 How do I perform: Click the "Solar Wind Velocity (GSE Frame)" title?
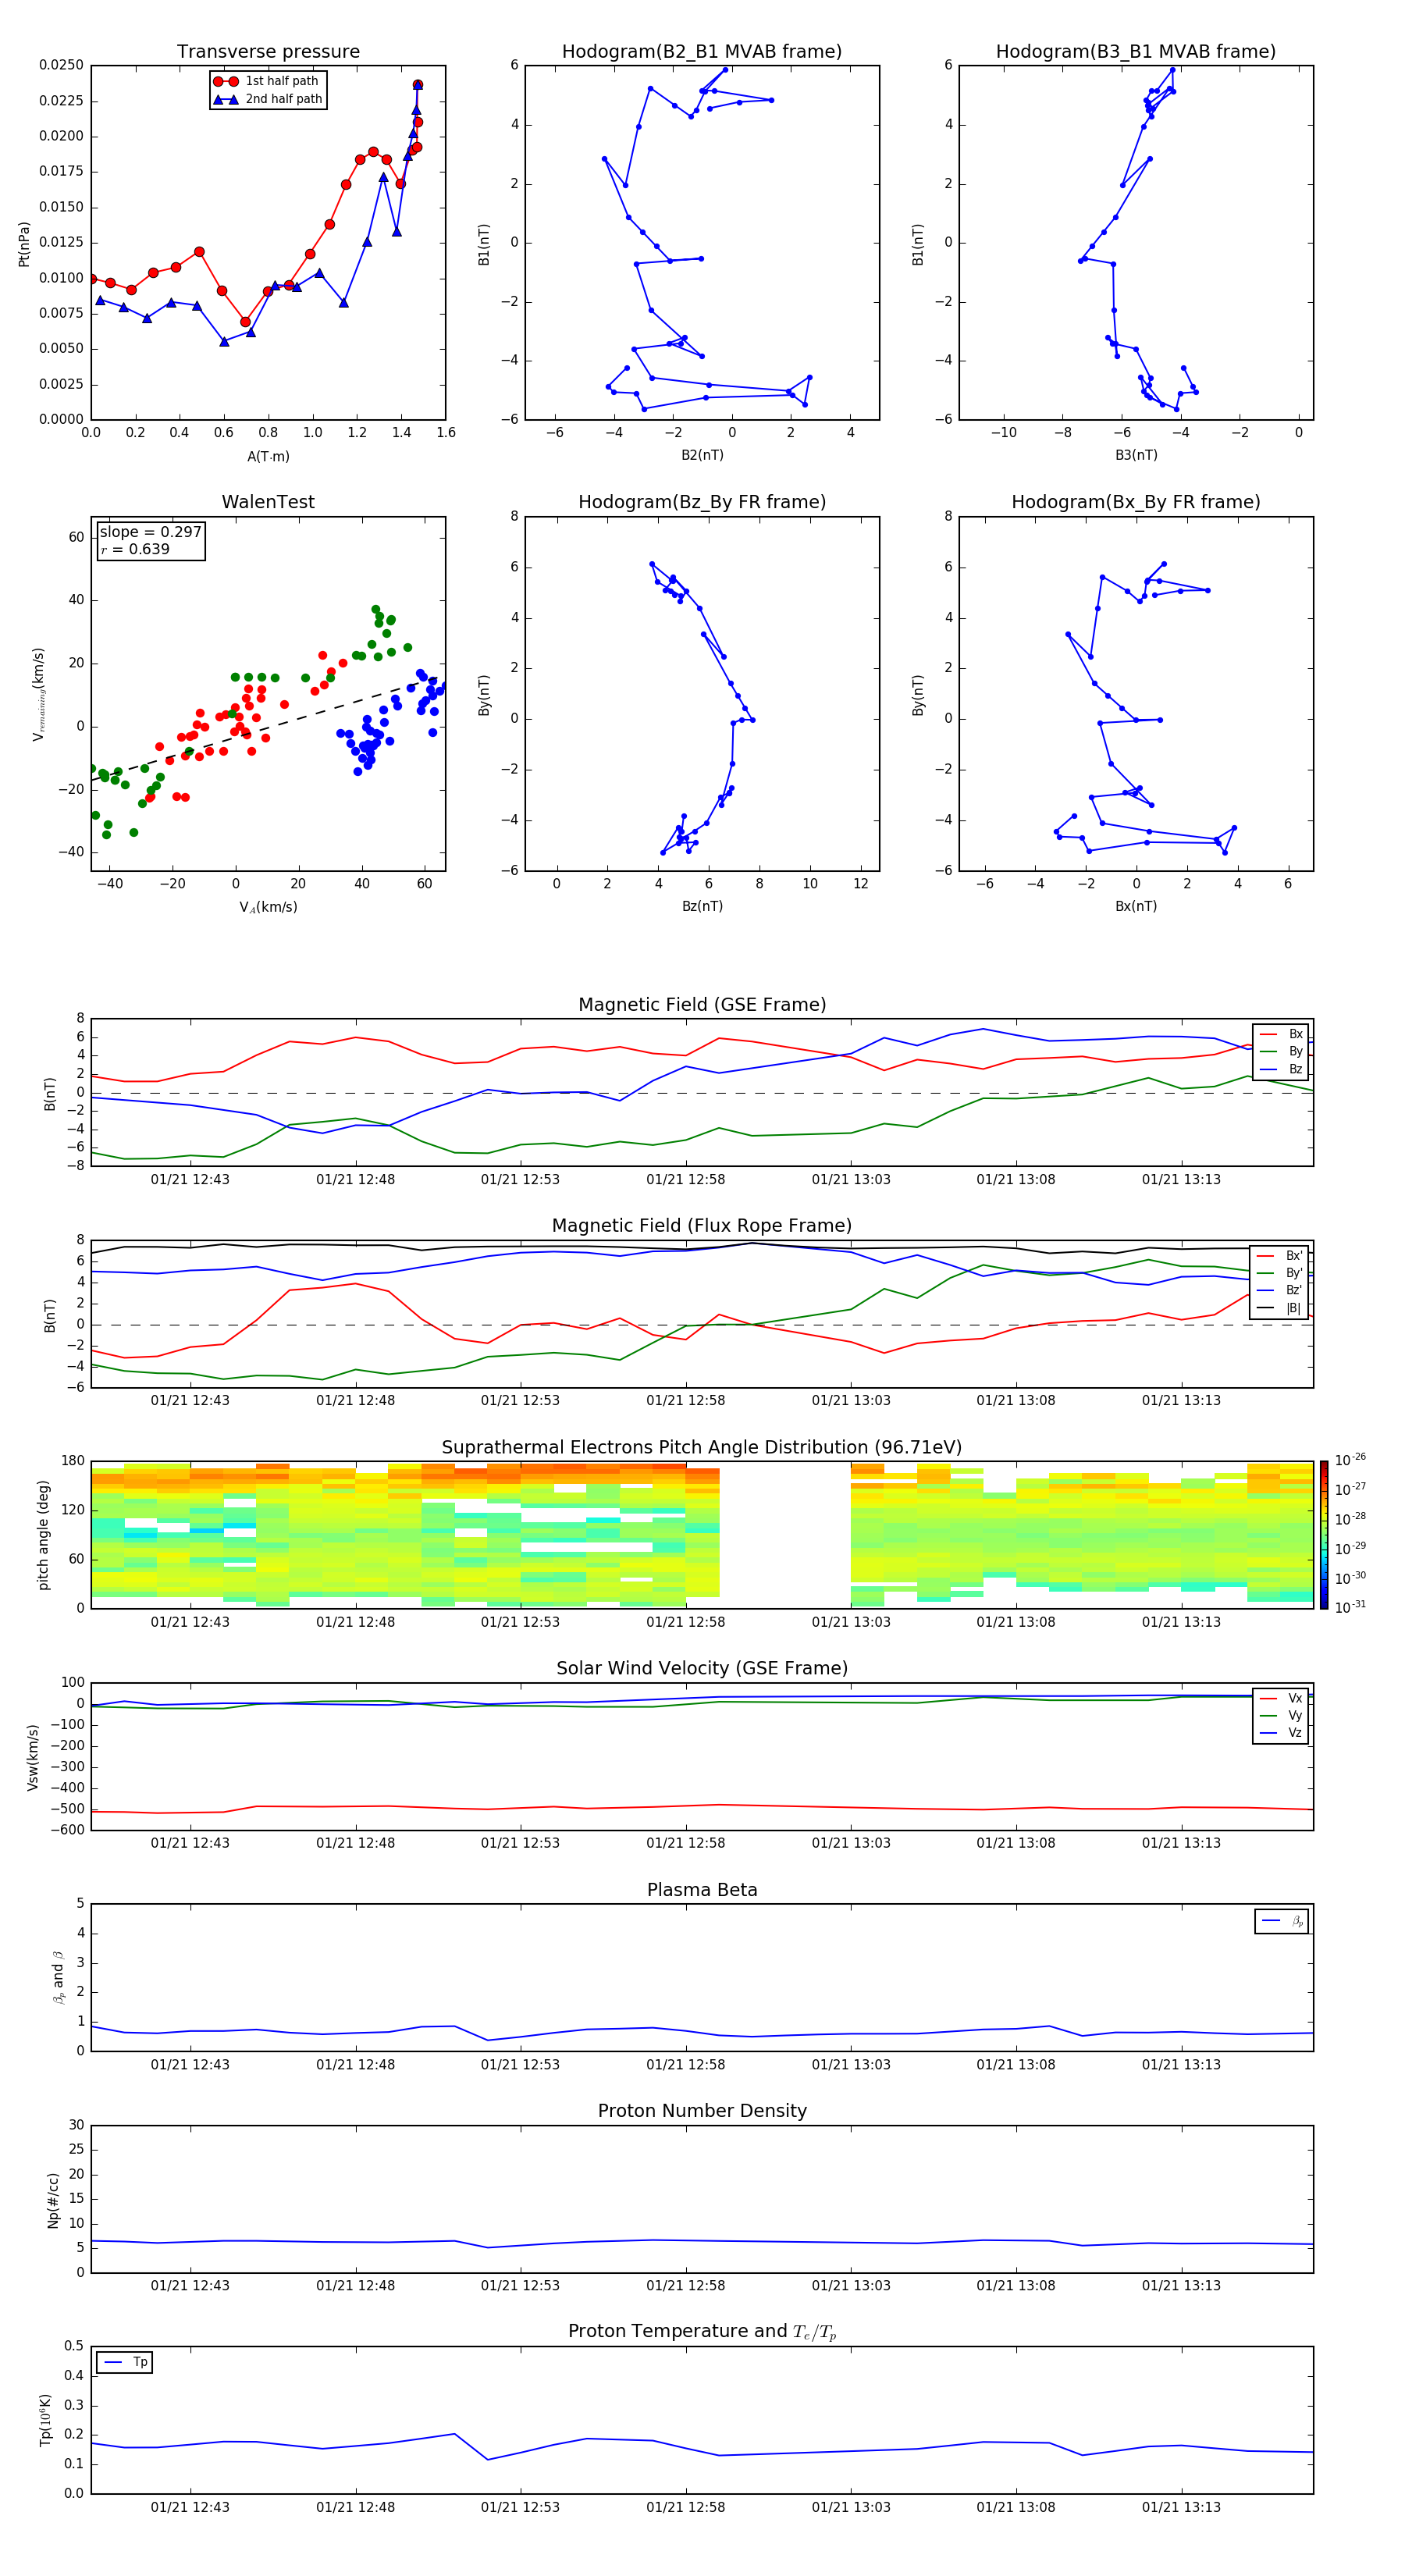pyautogui.click(x=702, y=1668)
